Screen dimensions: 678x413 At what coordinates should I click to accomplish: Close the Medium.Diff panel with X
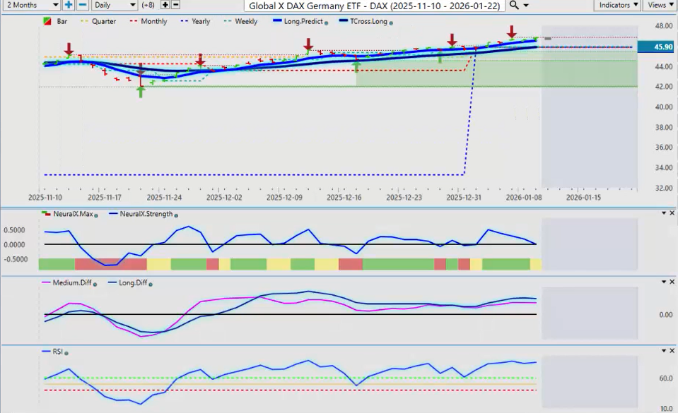(x=672, y=282)
